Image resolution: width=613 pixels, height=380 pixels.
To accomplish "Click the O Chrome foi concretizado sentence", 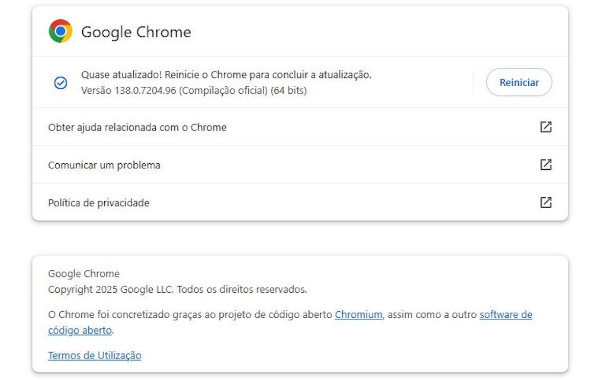I will pyautogui.click(x=190, y=315).
